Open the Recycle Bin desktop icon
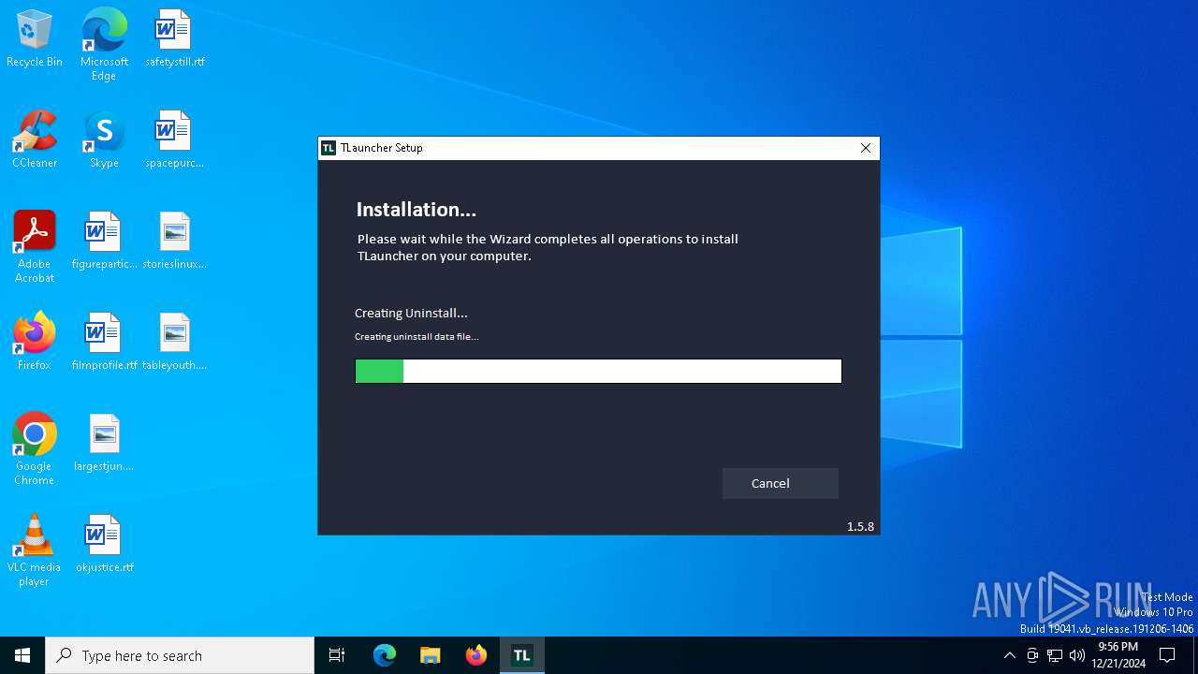 pos(35,39)
